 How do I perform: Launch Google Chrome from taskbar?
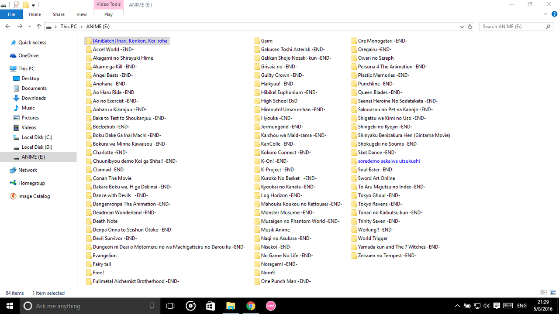coord(250,306)
